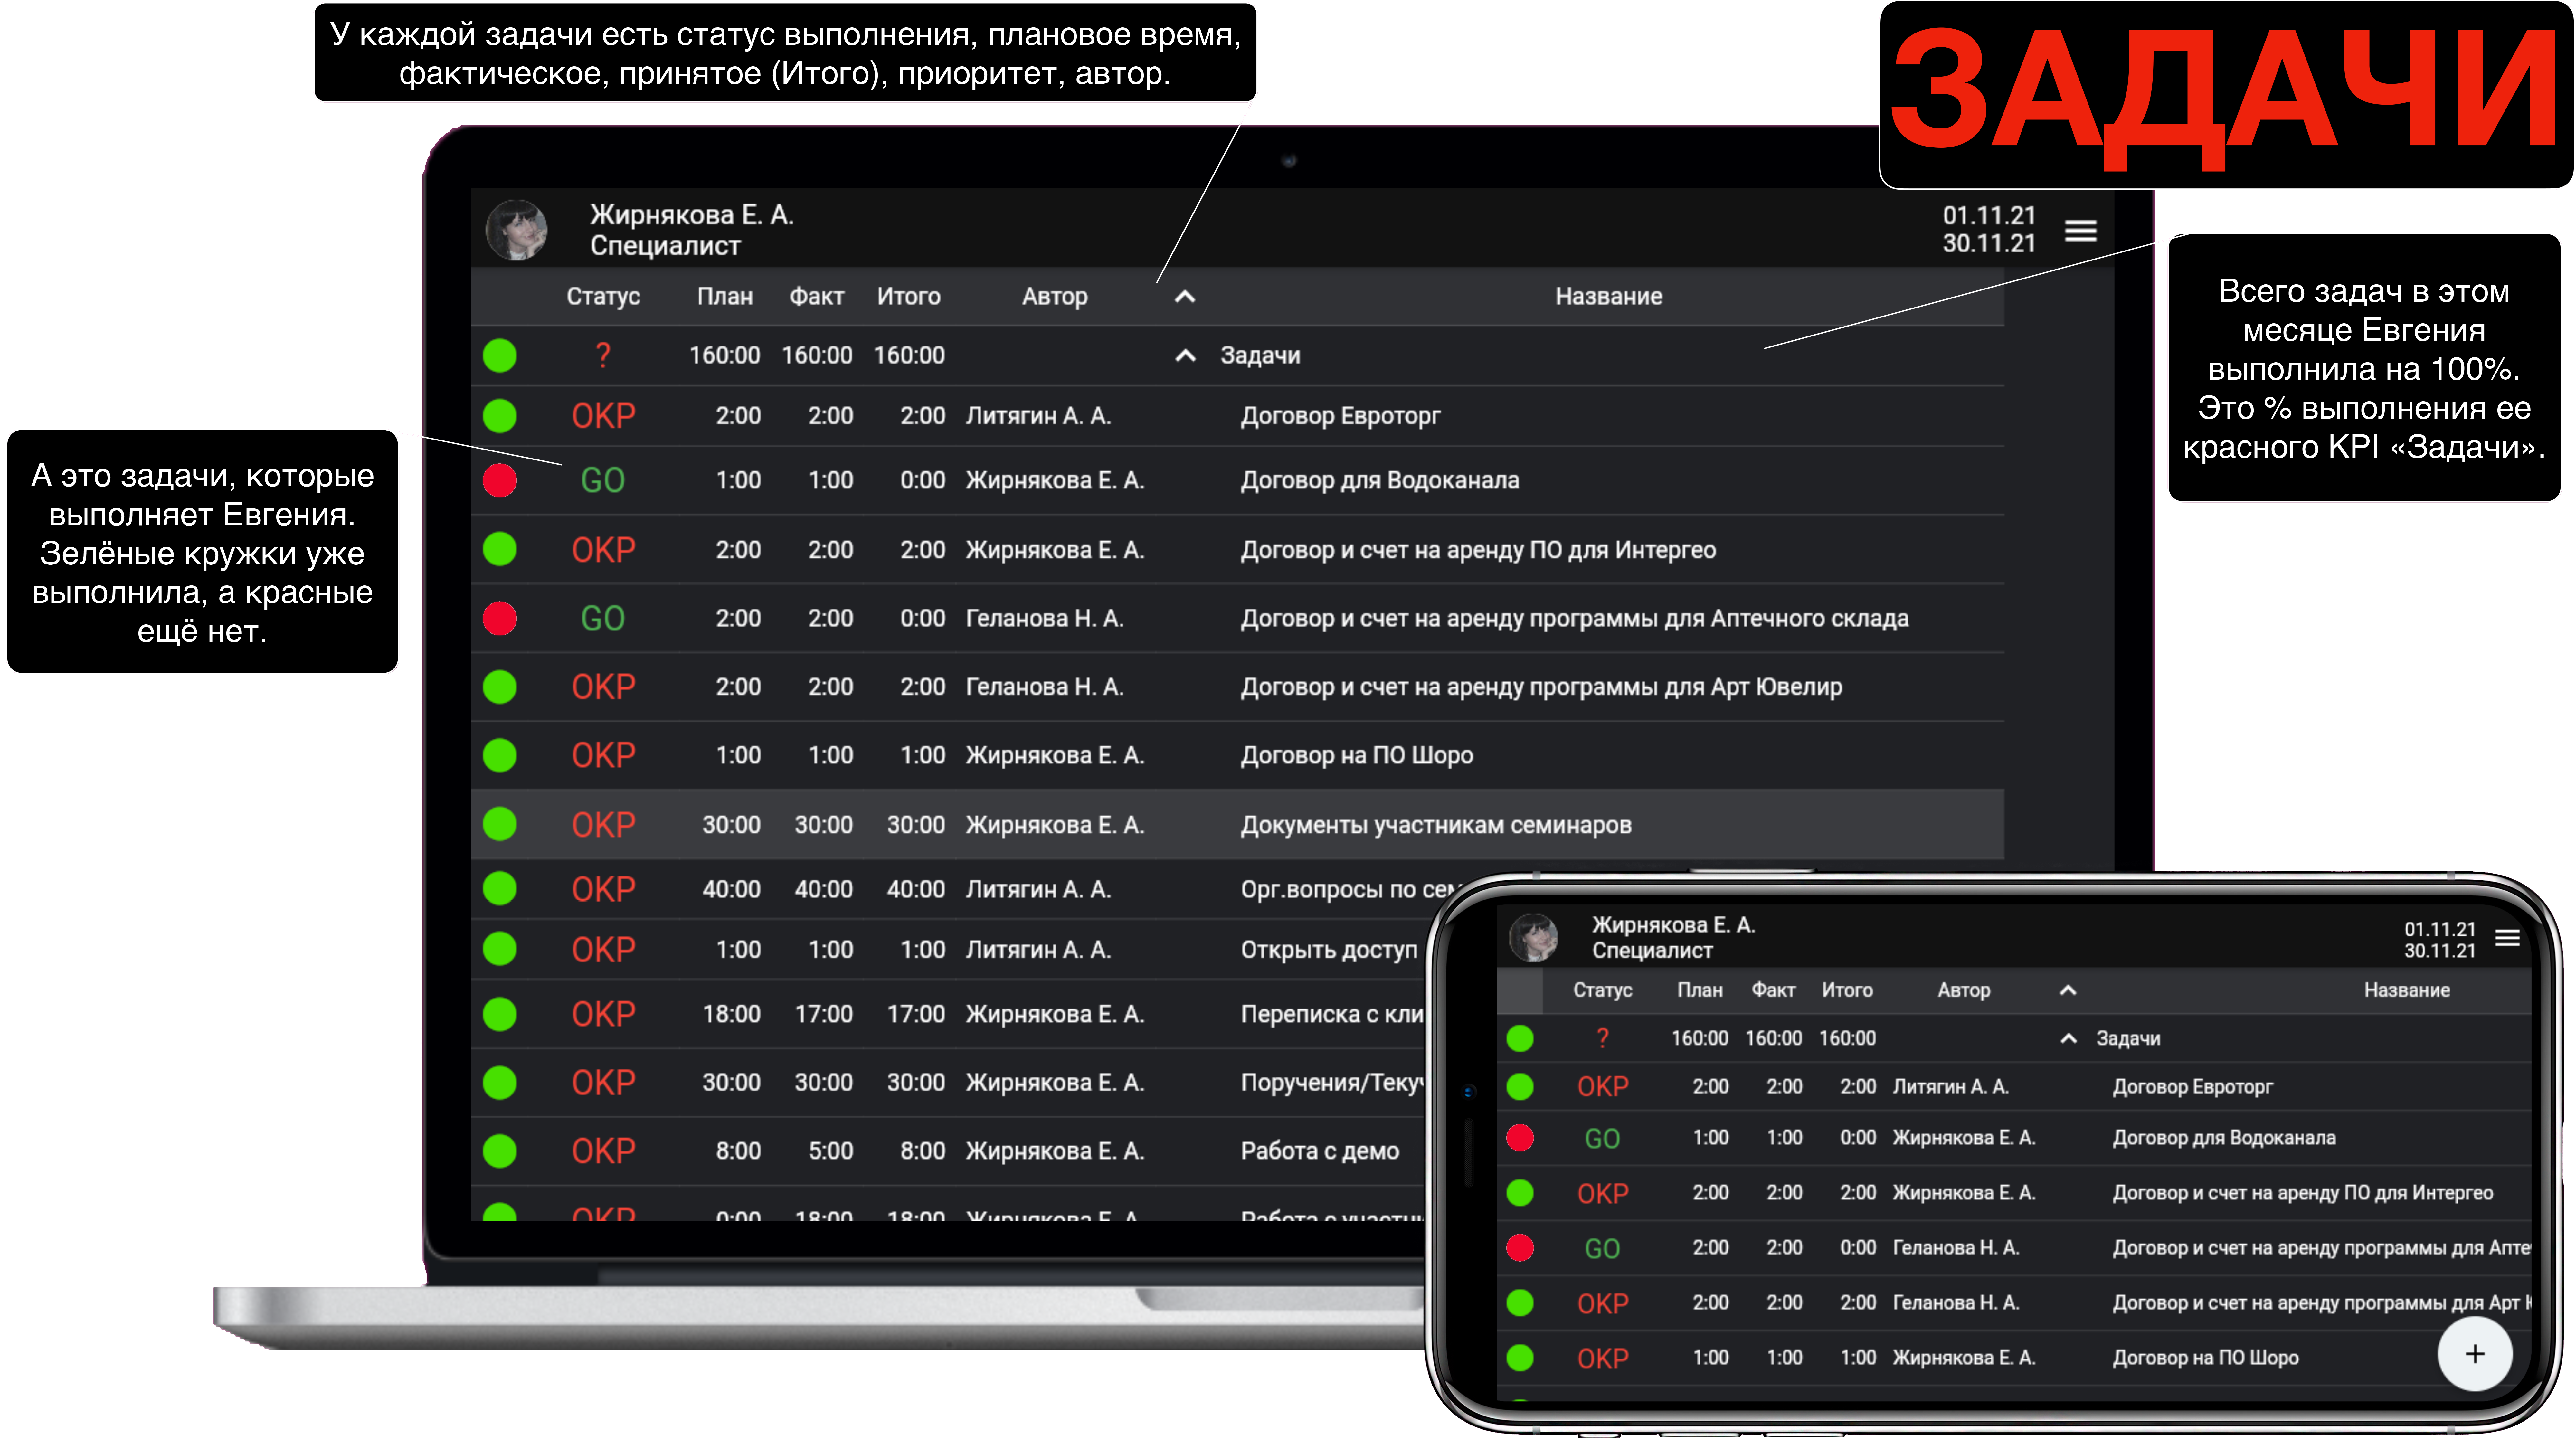2576x1449 pixels.
Task: Click the green circle for Документы участникам семинаров
Action: 500,824
